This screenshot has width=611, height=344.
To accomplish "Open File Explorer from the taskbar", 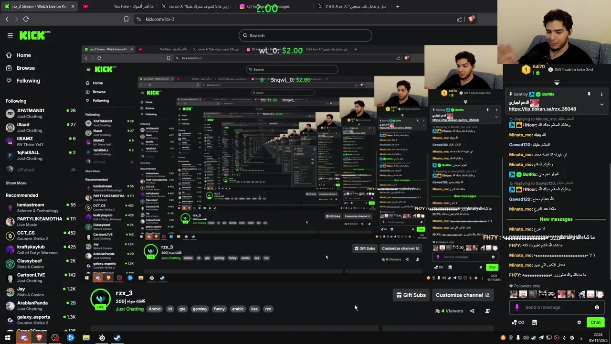I will pos(86,338).
